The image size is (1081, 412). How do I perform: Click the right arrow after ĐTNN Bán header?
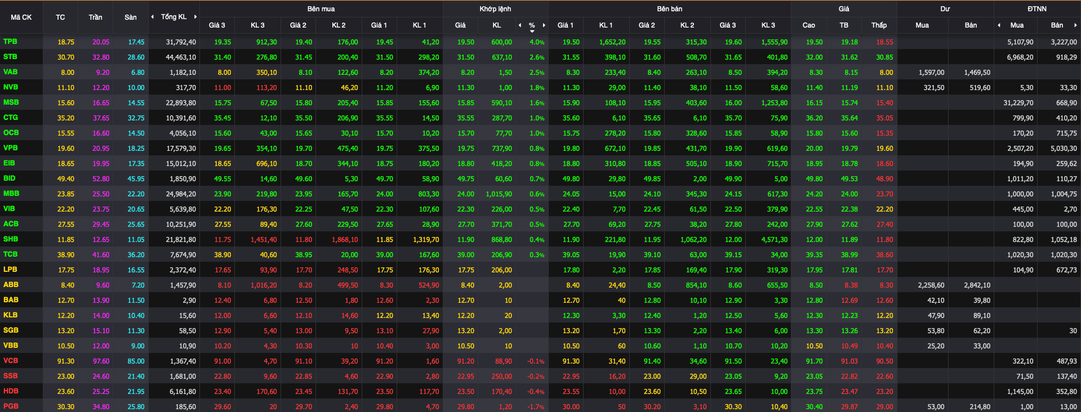pyautogui.click(x=1075, y=25)
